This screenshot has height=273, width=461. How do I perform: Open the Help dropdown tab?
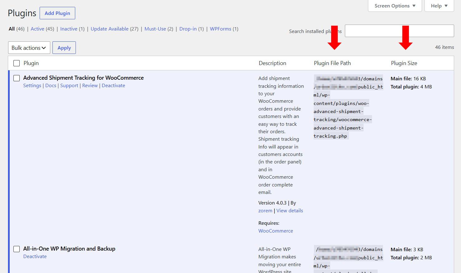[x=439, y=6]
